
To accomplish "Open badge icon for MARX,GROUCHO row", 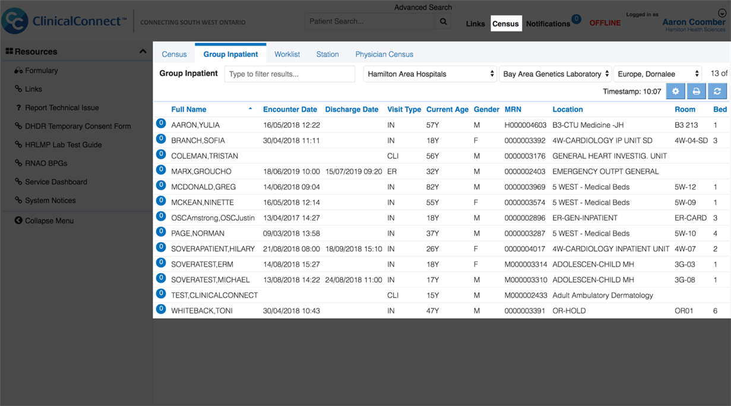I will pyautogui.click(x=160, y=170).
